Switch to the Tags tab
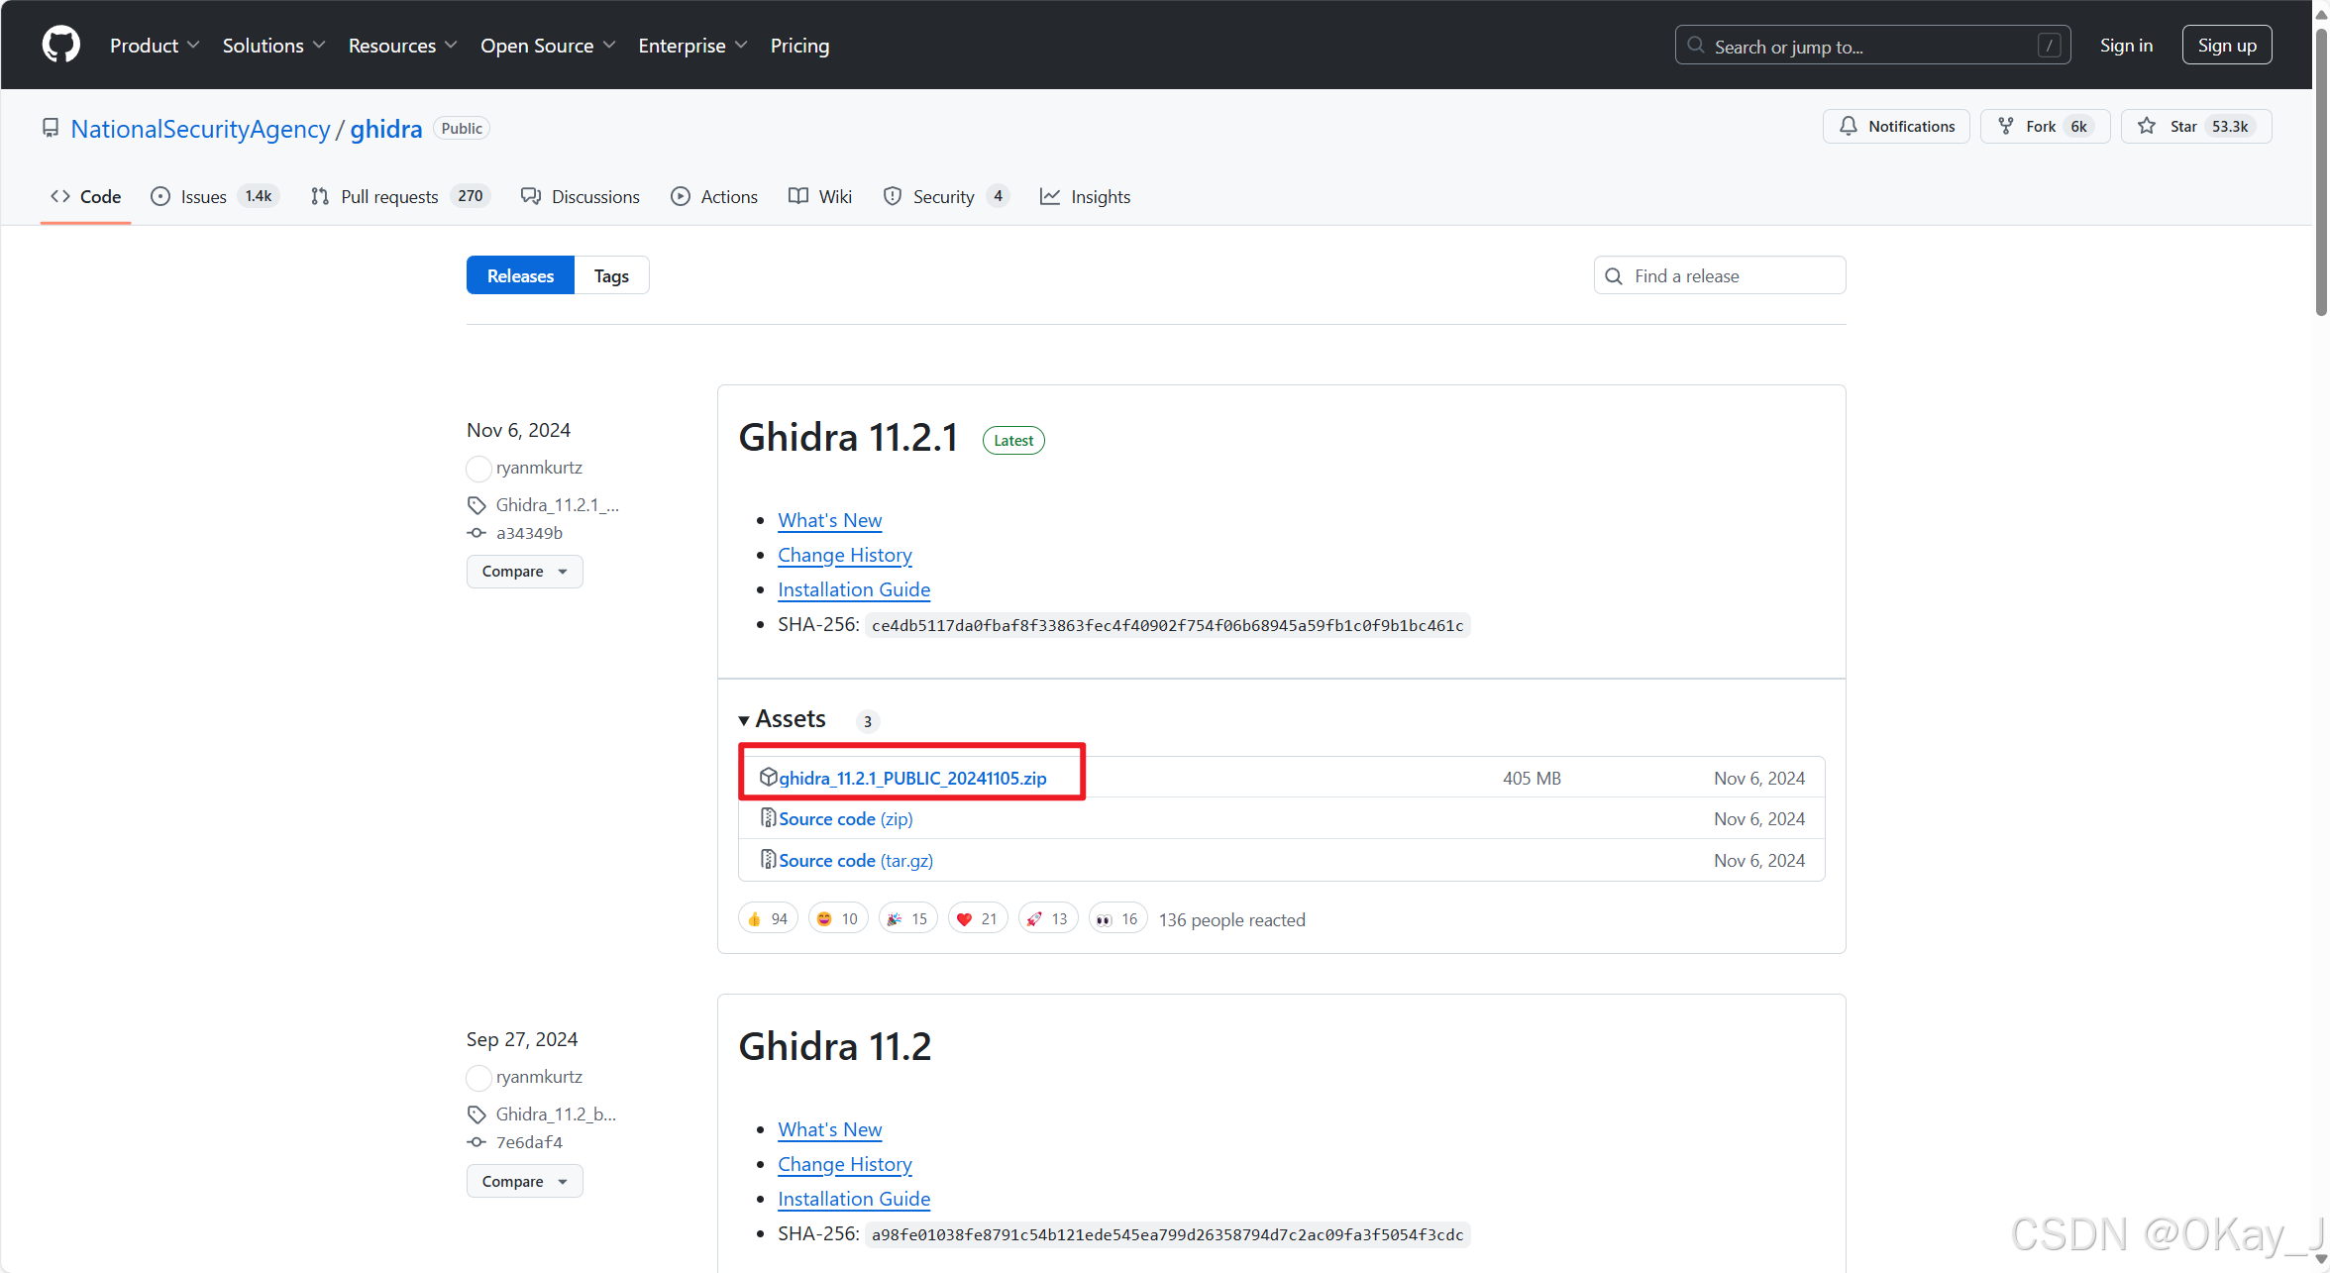Viewport: 2330px width, 1273px height. [611, 276]
